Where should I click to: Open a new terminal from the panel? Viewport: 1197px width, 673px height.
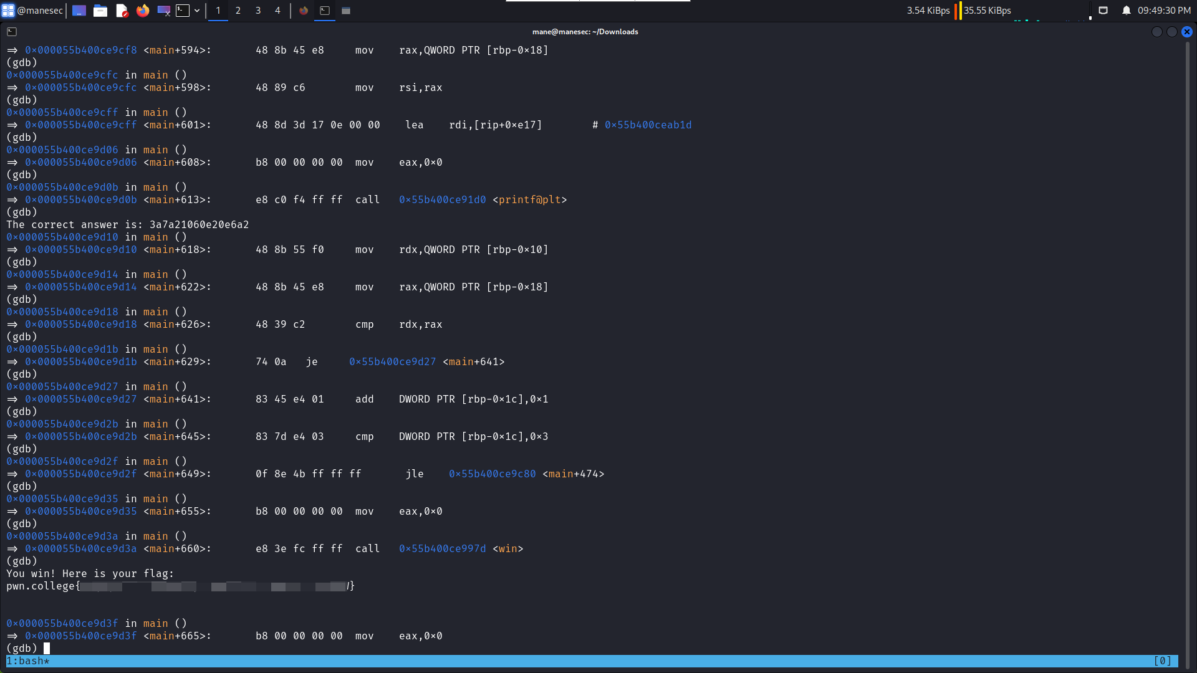pos(183,11)
